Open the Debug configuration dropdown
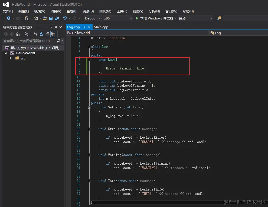The height and width of the screenshot is (207, 268). coord(92,18)
